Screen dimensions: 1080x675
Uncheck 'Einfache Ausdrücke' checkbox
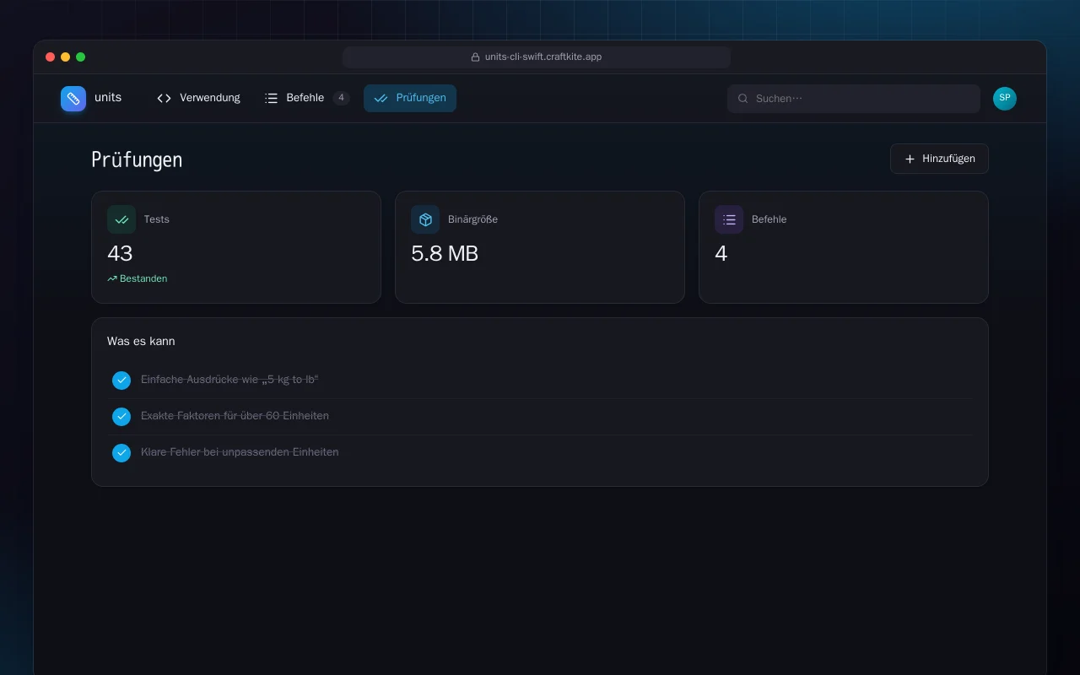coord(121,381)
